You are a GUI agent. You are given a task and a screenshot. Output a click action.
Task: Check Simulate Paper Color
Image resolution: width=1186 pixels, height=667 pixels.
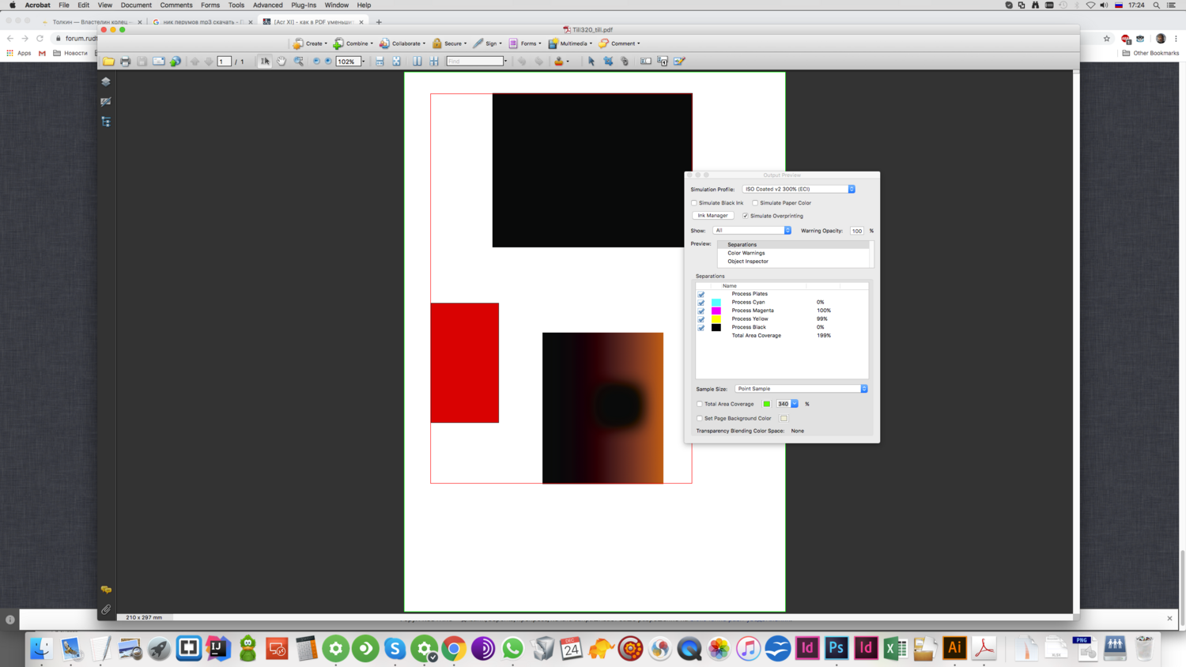pyautogui.click(x=754, y=202)
